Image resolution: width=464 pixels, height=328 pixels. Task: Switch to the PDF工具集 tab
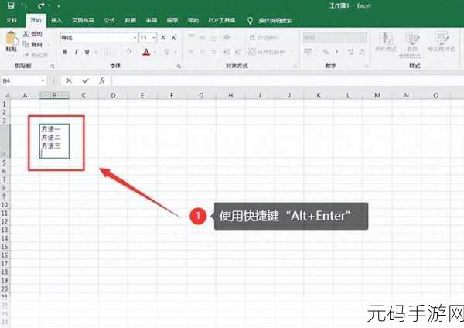(222, 20)
